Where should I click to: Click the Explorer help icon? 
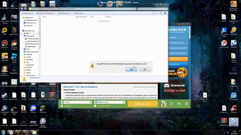coord(165,13)
